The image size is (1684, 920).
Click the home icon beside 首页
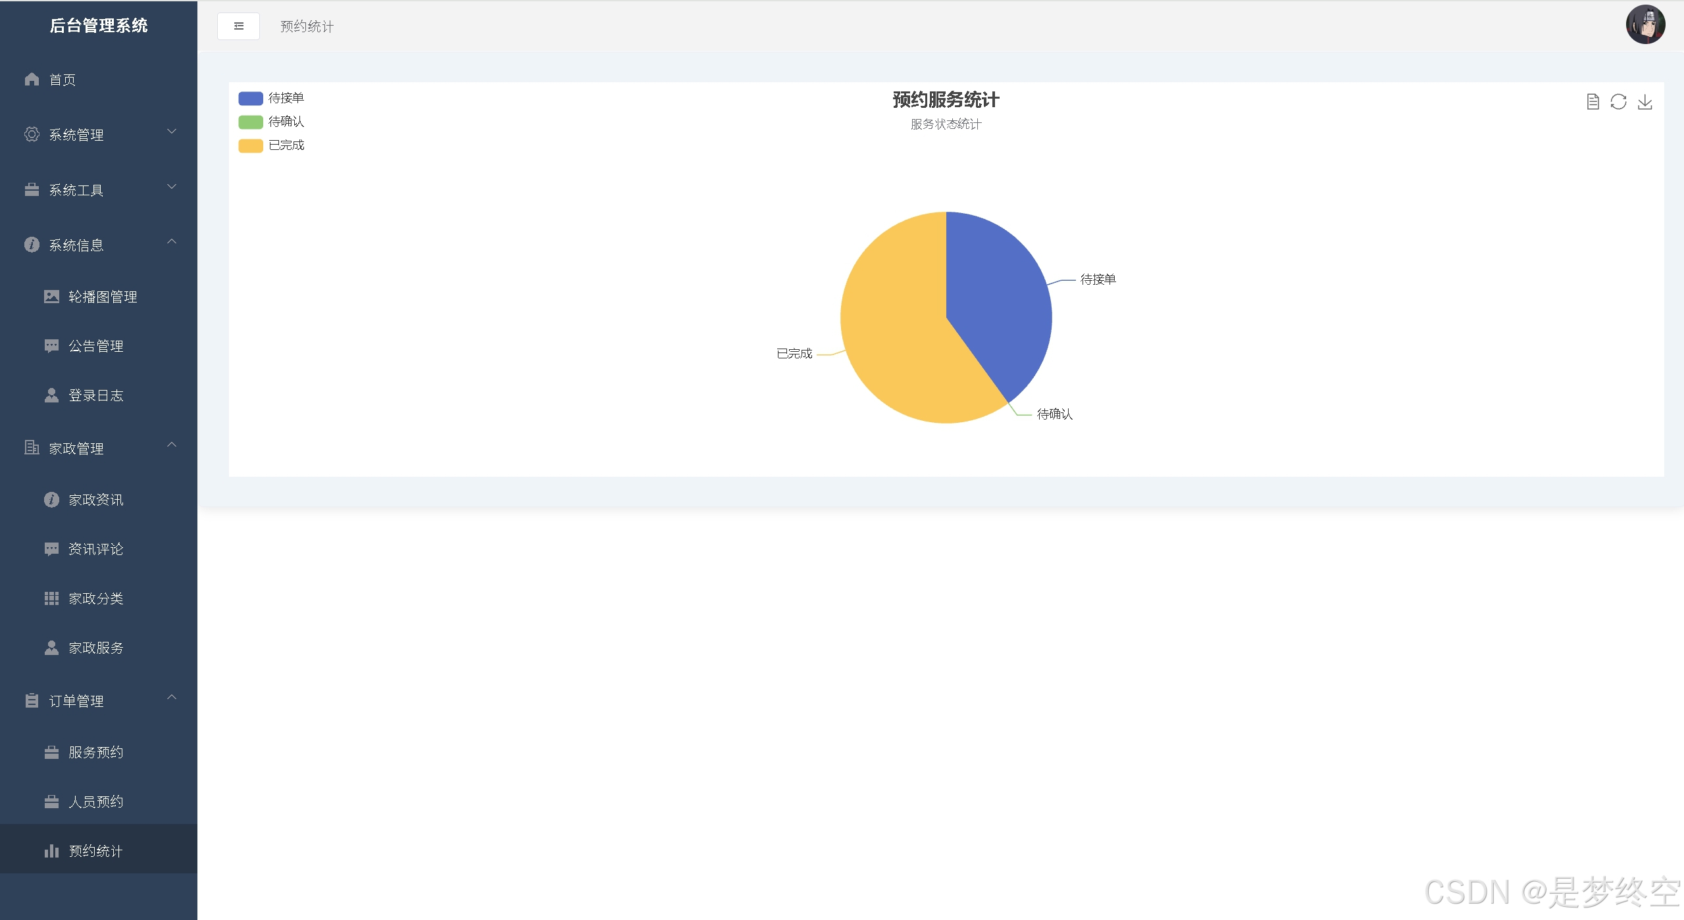(x=32, y=80)
